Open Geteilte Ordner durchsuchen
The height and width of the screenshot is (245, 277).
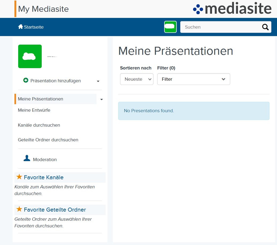[48, 140]
